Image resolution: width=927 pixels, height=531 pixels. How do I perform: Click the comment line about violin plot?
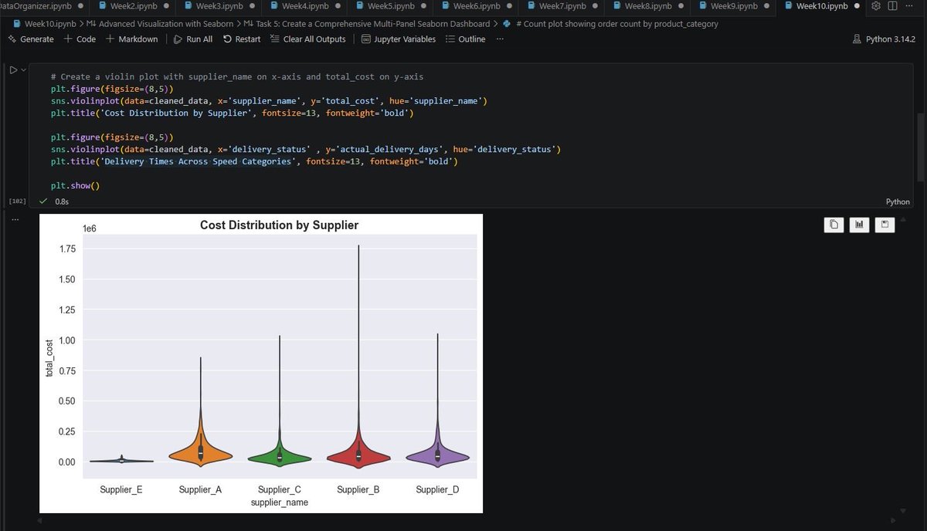[236, 77]
